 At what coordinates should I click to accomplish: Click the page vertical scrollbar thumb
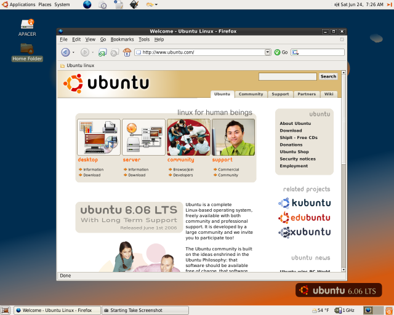coord(344,120)
